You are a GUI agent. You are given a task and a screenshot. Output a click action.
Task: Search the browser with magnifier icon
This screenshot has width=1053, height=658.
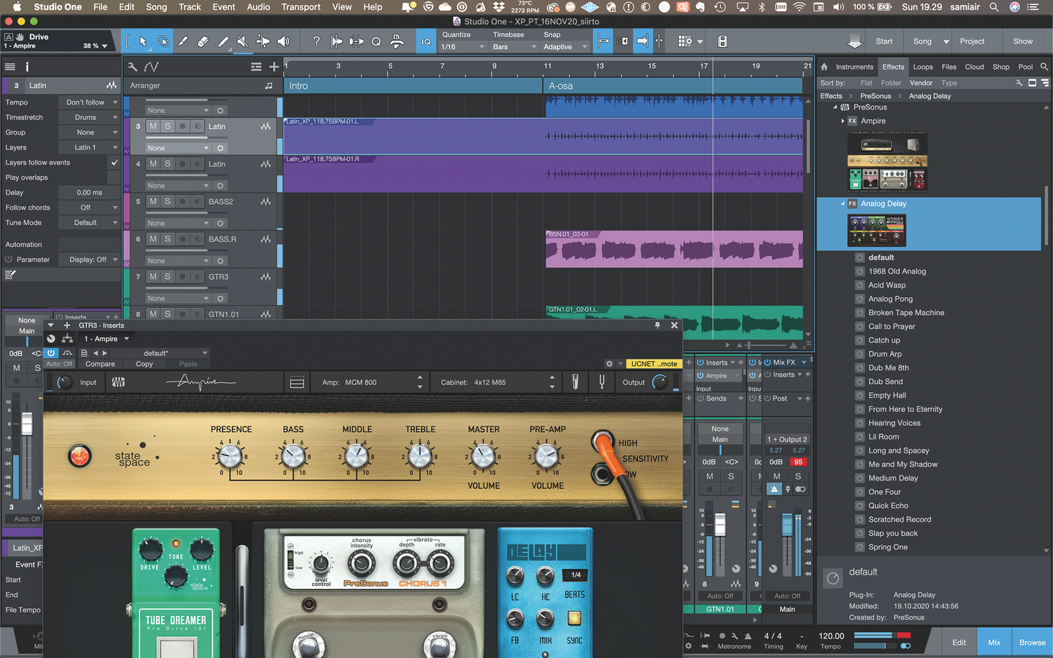1044,67
